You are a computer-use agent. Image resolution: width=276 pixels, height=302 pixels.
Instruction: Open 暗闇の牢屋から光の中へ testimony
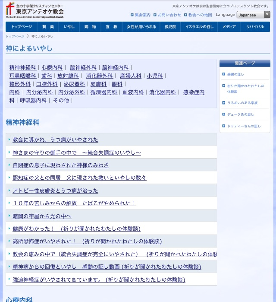click(x=42, y=216)
